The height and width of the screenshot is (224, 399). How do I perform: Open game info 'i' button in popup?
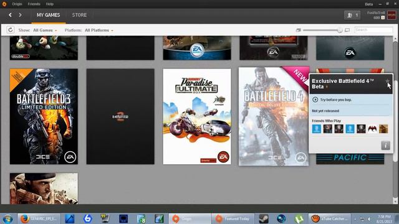click(385, 146)
